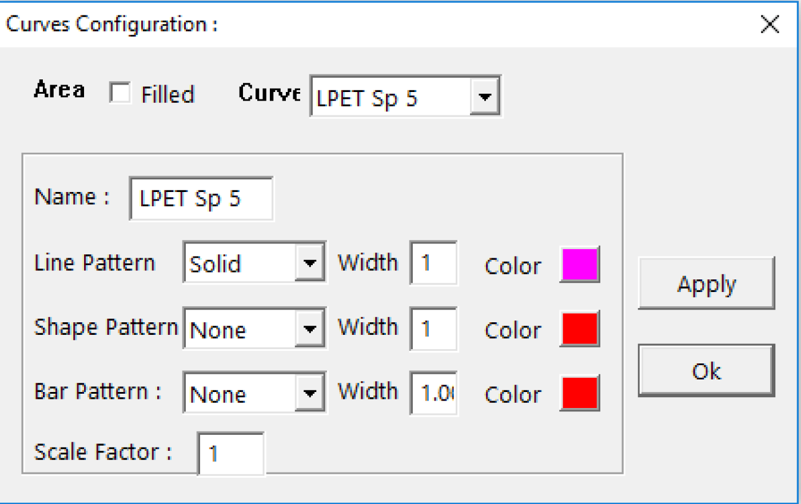The width and height of the screenshot is (801, 504).
Task: Click the Curves Configuration title bar
Action: 343,25
